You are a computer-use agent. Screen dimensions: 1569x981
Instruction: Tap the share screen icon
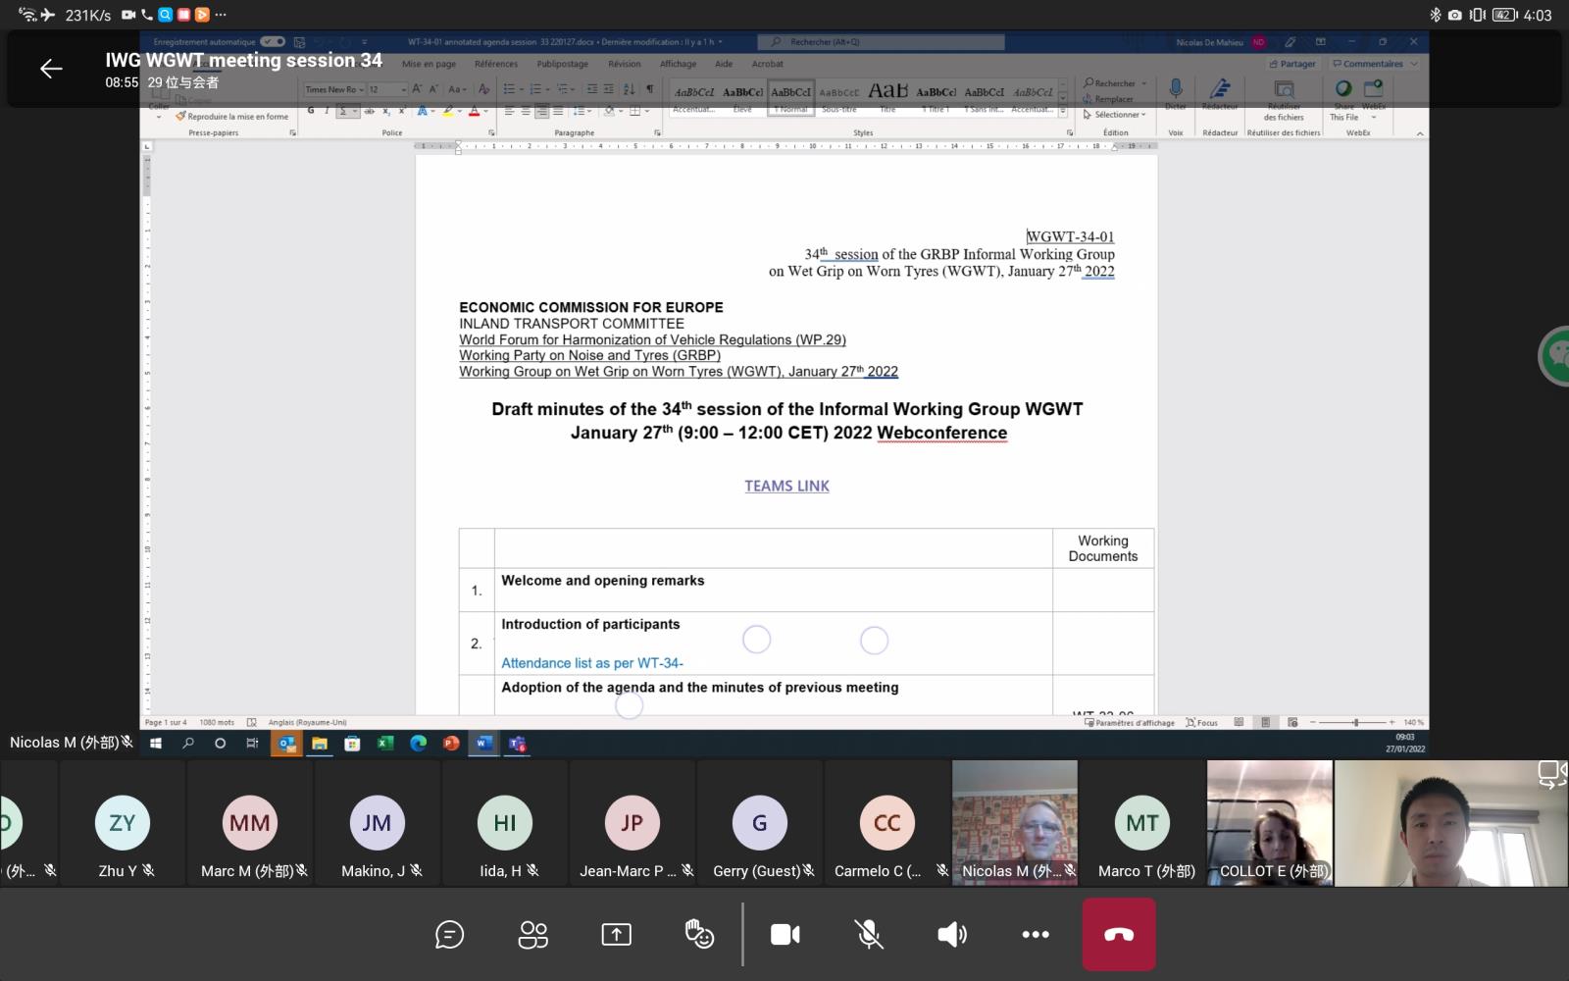(x=616, y=935)
